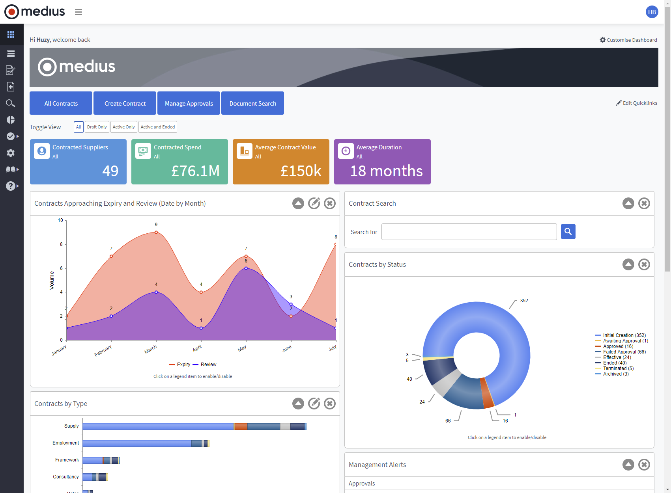Image resolution: width=671 pixels, height=493 pixels.
Task: Open All Contracts quicklink
Action: 61,103
